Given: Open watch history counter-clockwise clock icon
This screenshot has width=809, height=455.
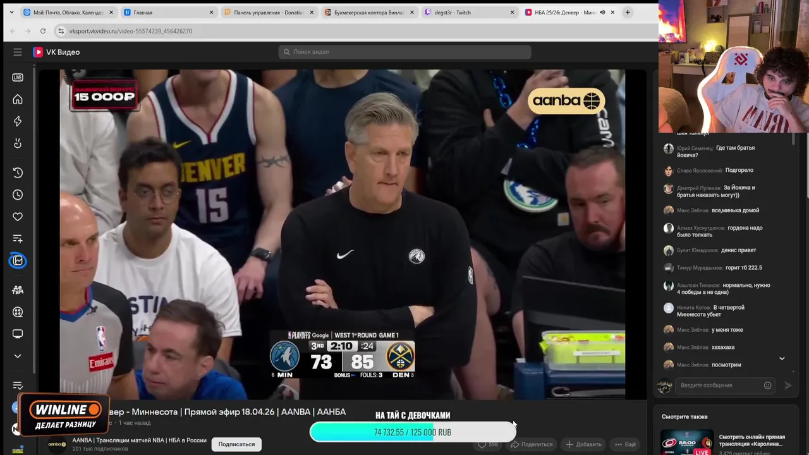Looking at the screenshot, I should pyautogui.click(x=18, y=173).
